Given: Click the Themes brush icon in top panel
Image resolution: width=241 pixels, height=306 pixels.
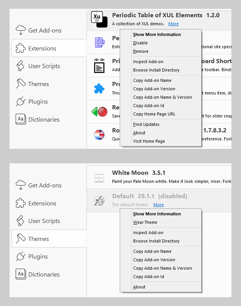Looking at the screenshot, I should point(21,83).
